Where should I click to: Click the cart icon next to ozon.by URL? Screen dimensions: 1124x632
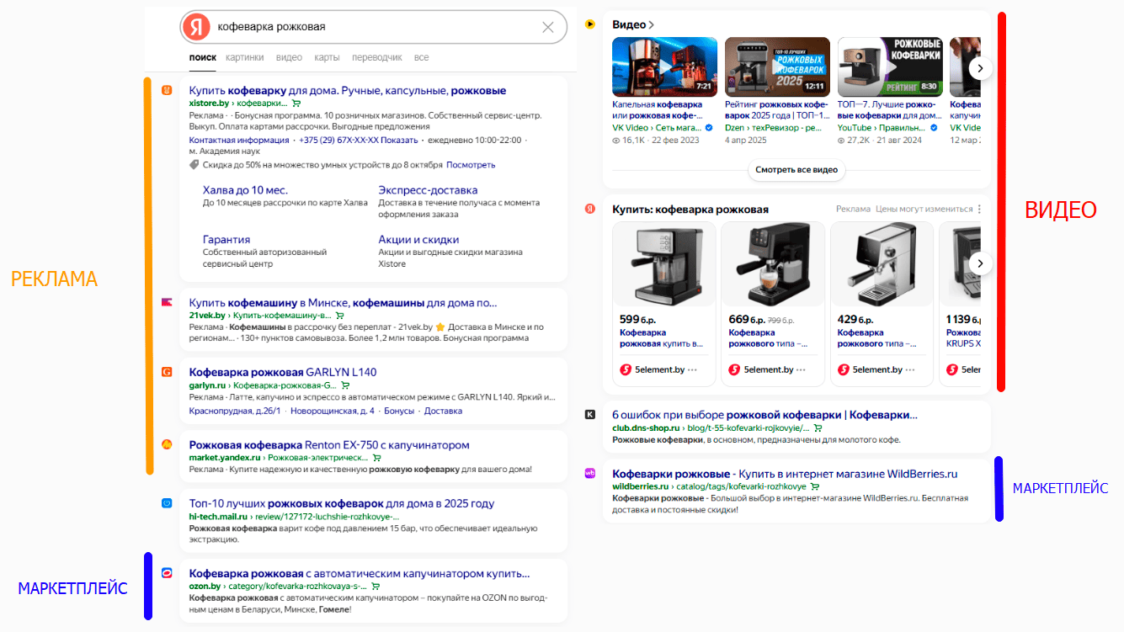(376, 587)
